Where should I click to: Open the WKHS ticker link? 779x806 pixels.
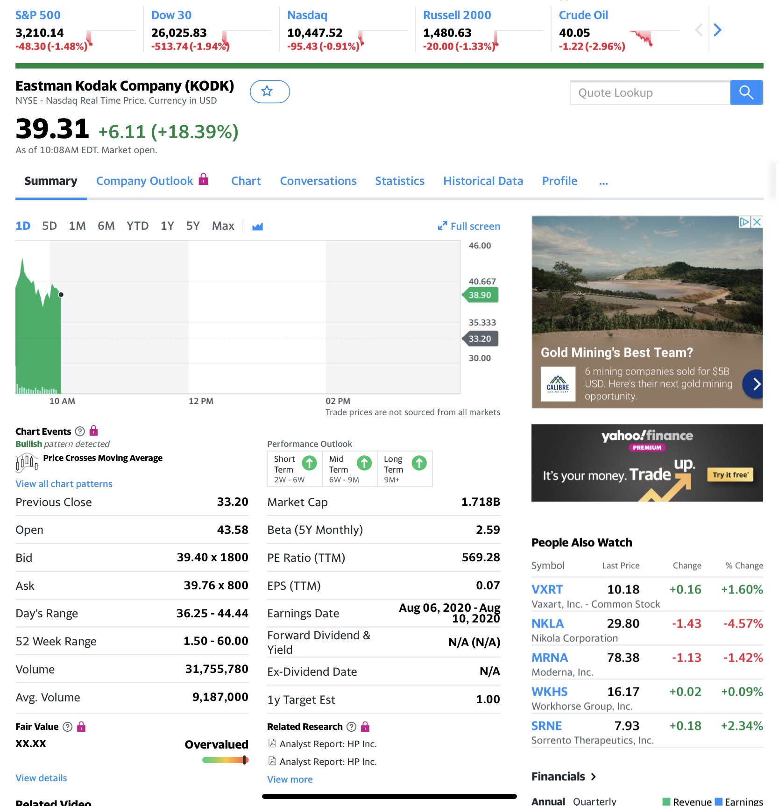[x=550, y=692]
